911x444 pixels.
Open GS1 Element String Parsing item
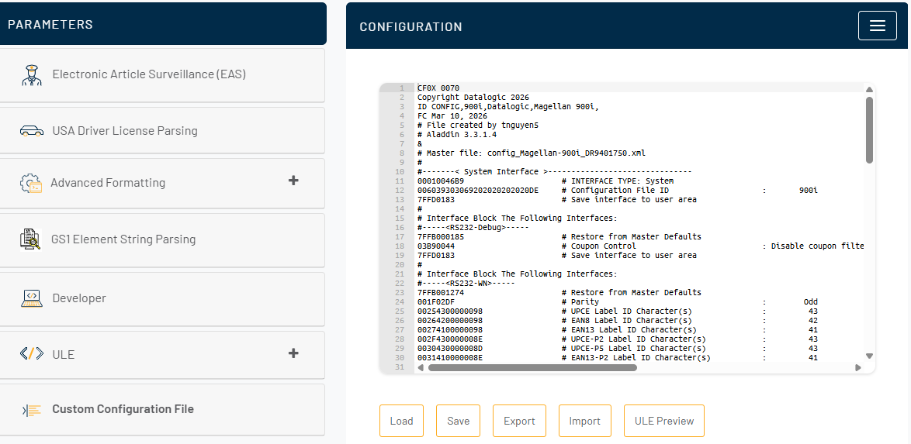pos(123,239)
